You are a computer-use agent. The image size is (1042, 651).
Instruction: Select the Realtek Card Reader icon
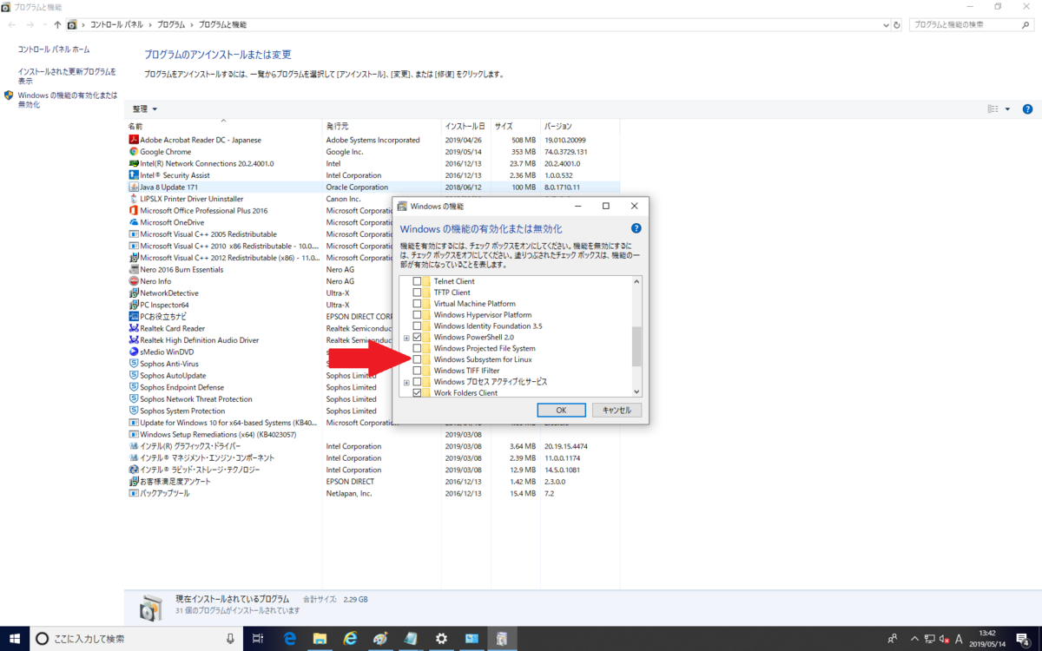pyautogui.click(x=134, y=328)
